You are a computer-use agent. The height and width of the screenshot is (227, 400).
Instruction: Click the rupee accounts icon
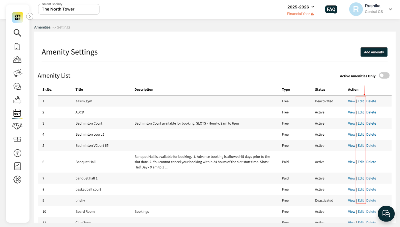pos(17,153)
